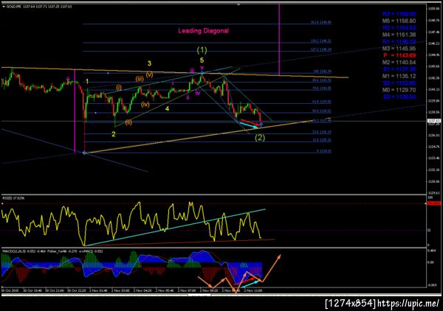Select the green (1) wave label

tap(202, 50)
